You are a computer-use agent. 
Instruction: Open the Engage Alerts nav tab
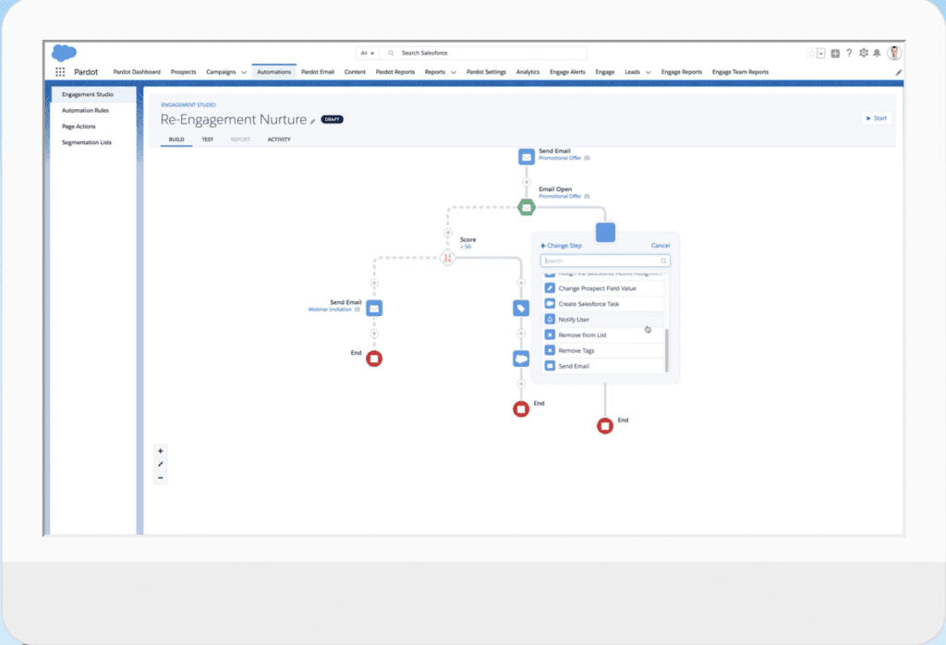coord(567,72)
